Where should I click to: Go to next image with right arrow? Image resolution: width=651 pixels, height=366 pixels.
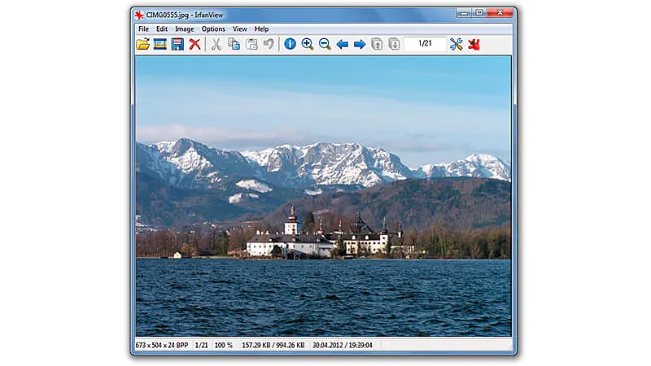(360, 44)
